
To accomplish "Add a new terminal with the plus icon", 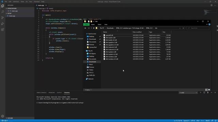I will click(201, 93).
